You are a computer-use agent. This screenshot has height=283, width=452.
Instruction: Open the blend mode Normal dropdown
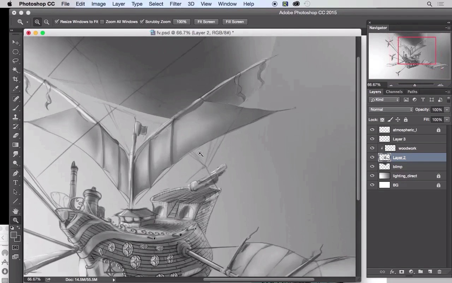coord(391,110)
